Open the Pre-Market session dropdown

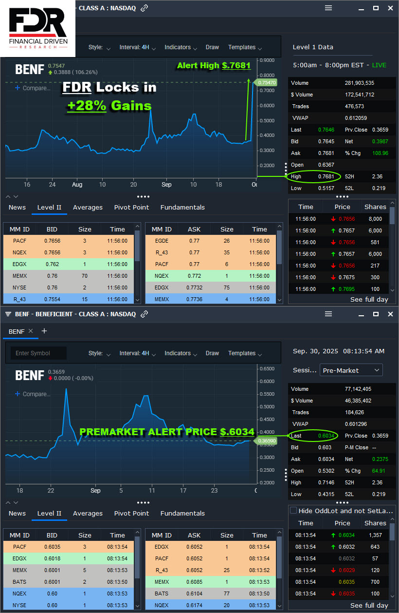(351, 370)
